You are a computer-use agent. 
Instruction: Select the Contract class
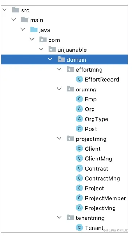[x=97, y=169]
